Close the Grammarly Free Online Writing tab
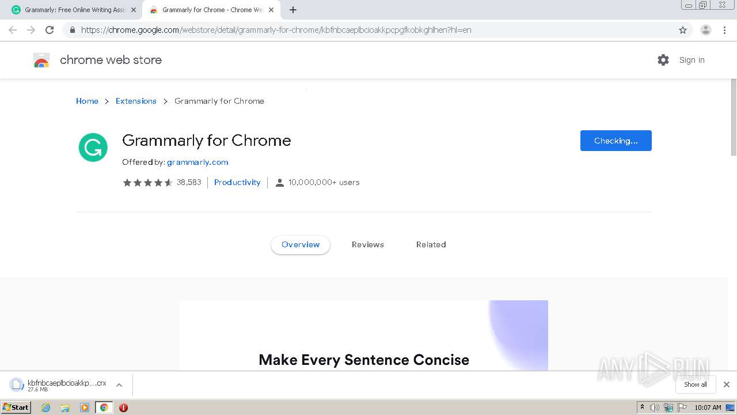Image resolution: width=737 pixels, height=415 pixels. pyautogui.click(x=134, y=10)
